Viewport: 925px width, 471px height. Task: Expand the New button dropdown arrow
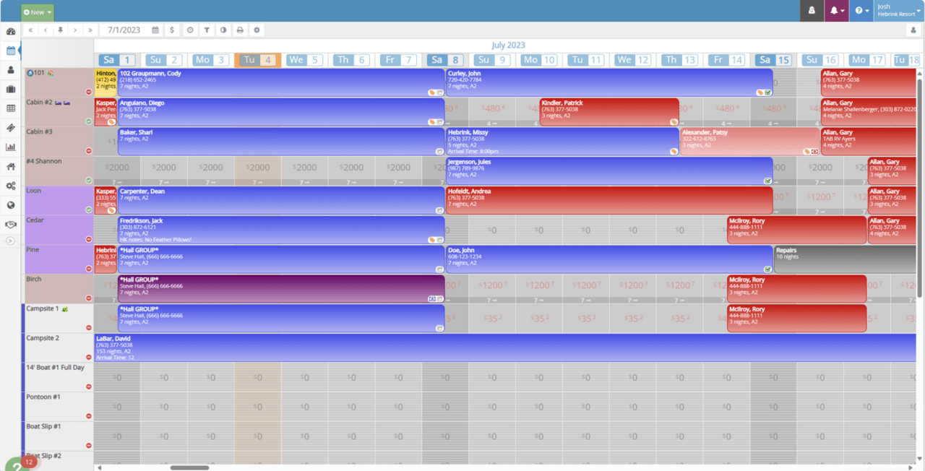(48, 12)
